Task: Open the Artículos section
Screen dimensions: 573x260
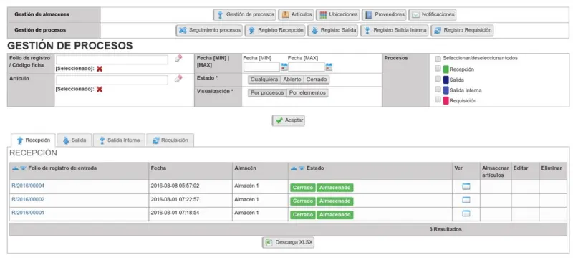Action: coord(297,14)
